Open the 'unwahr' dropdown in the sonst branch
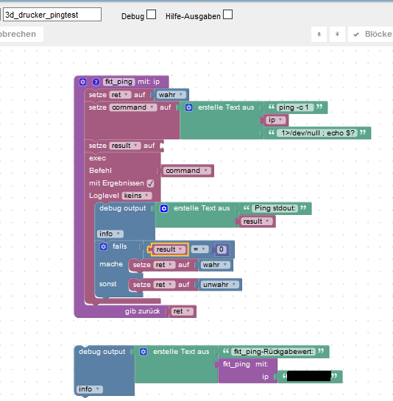The height and width of the screenshot is (401, 393). point(220,285)
